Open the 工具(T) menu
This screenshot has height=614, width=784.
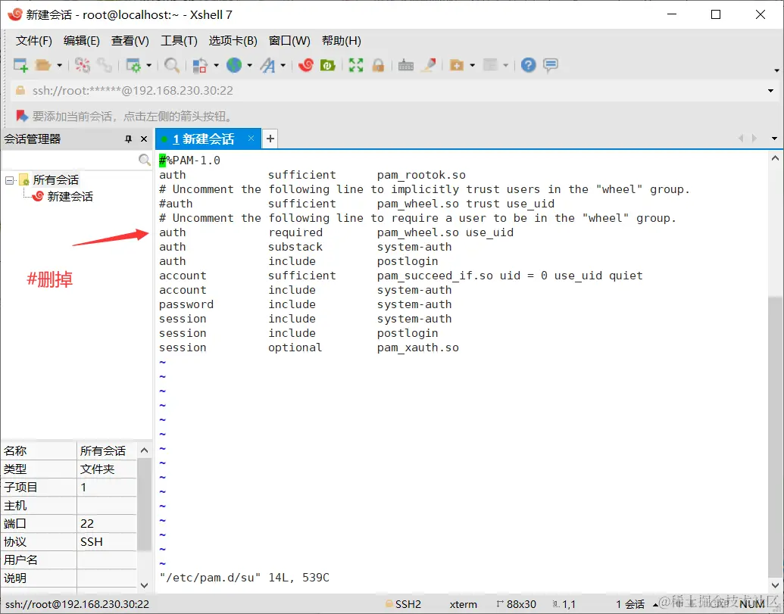tap(179, 40)
